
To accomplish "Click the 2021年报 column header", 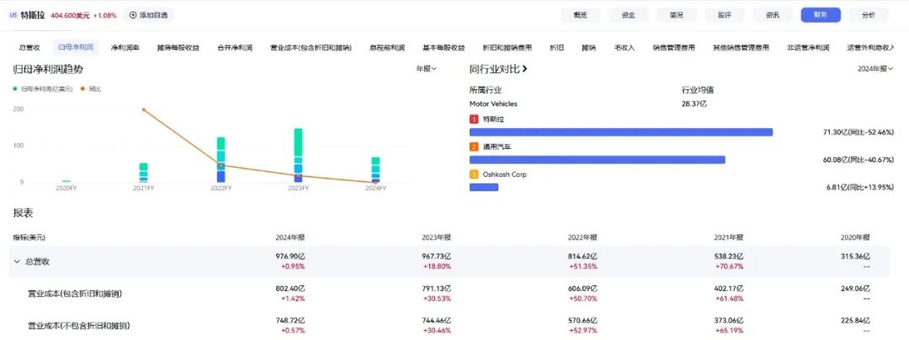I will (x=729, y=237).
